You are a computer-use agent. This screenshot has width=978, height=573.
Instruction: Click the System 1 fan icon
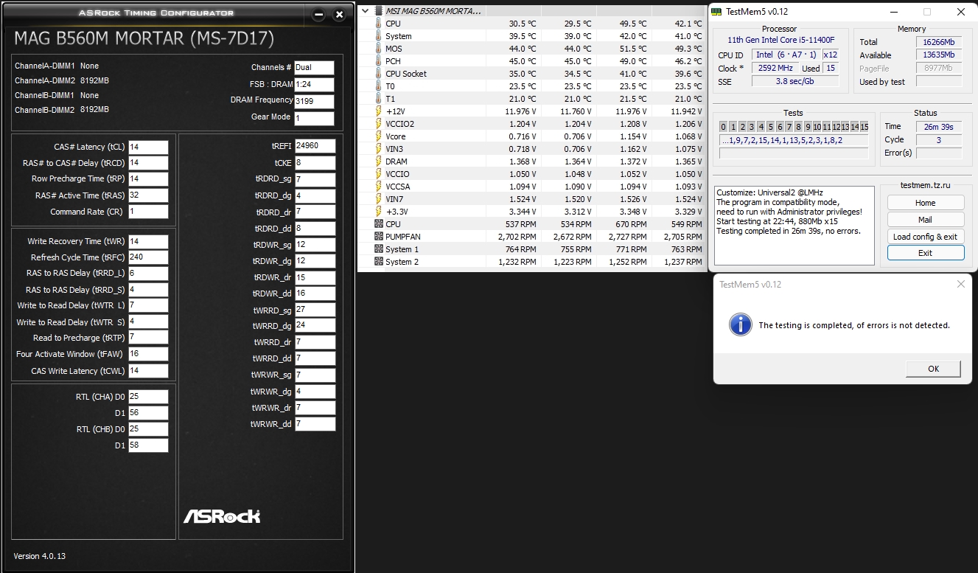point(379,249)
